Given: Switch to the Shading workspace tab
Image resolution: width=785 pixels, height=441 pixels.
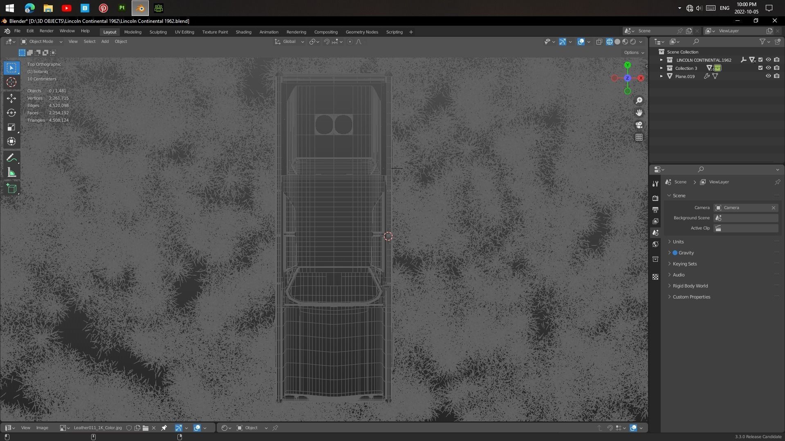Looking at the screenshot, I should point(243,32).
